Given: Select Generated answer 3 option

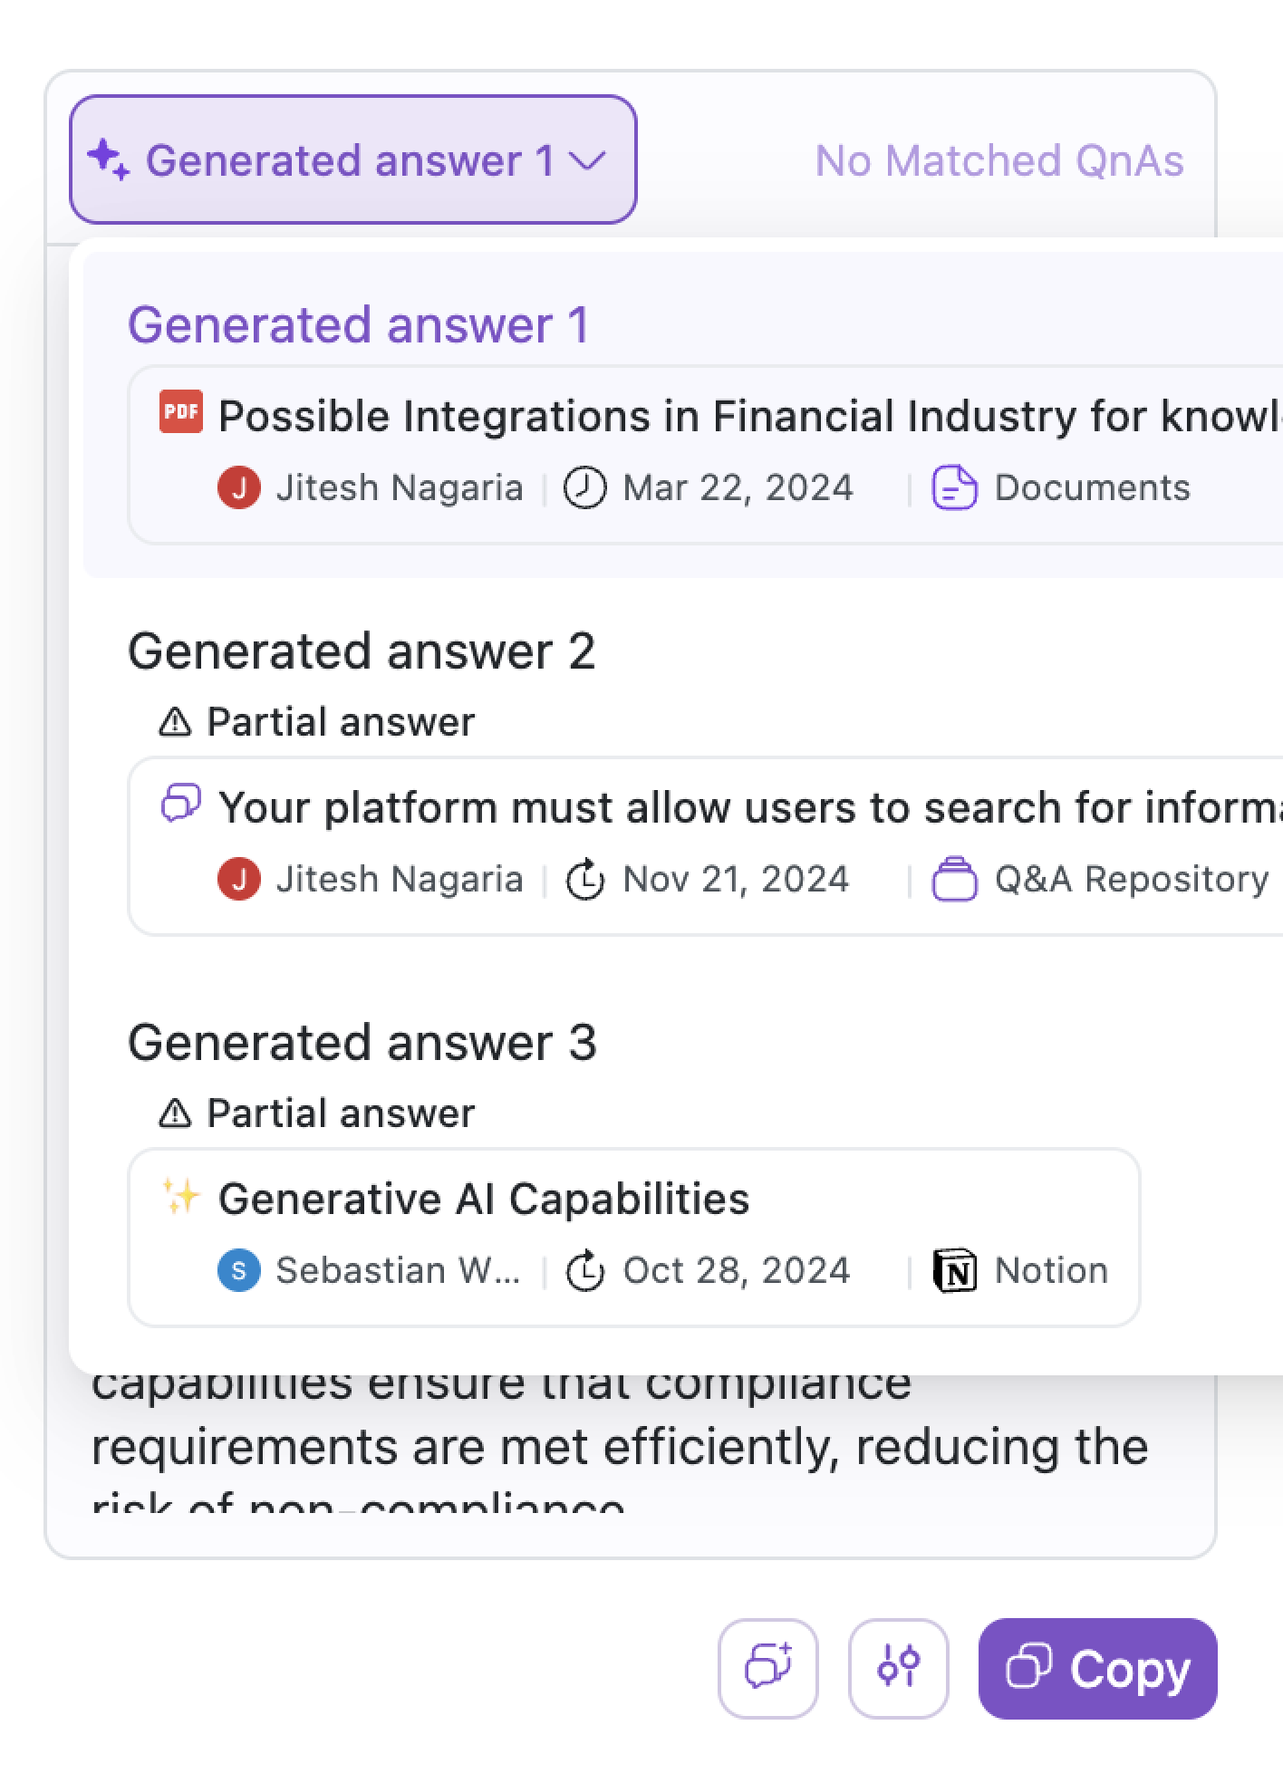Looking at the screenshot, I should point(362,1043).
